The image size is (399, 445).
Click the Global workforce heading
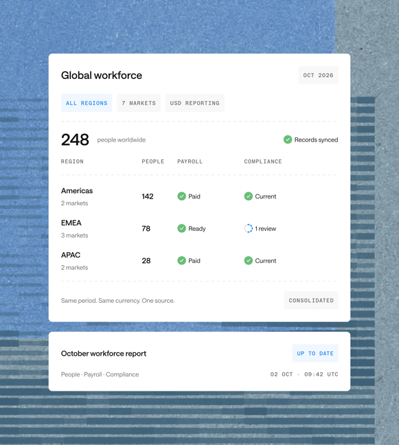102,76
